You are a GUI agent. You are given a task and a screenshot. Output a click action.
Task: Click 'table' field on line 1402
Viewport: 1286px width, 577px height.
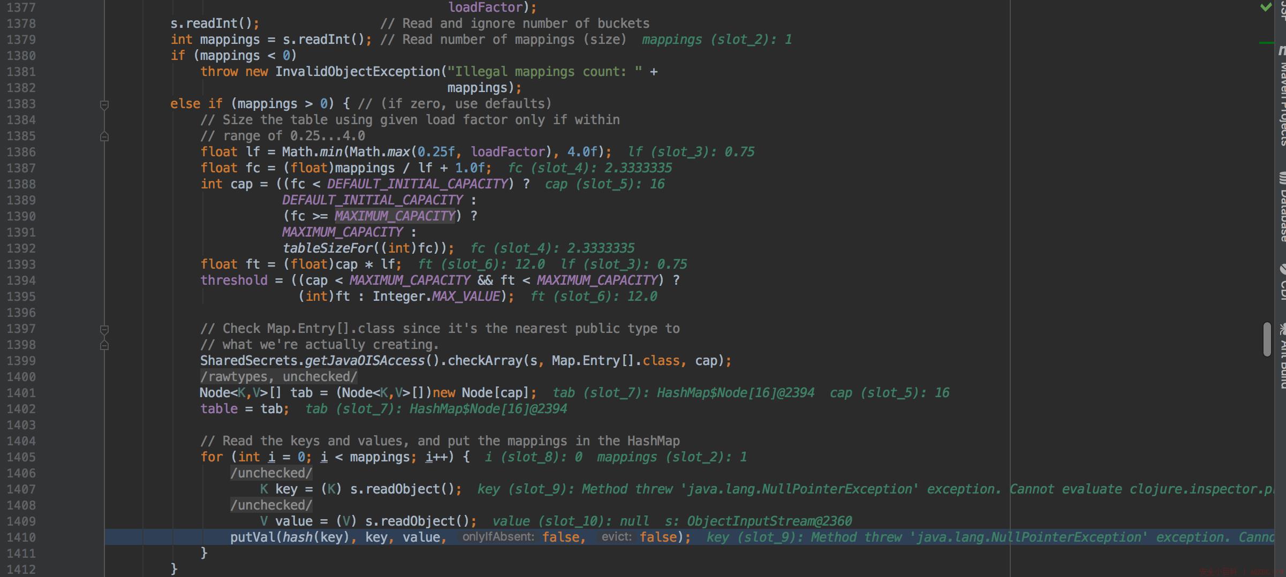[x=219, y=409]
